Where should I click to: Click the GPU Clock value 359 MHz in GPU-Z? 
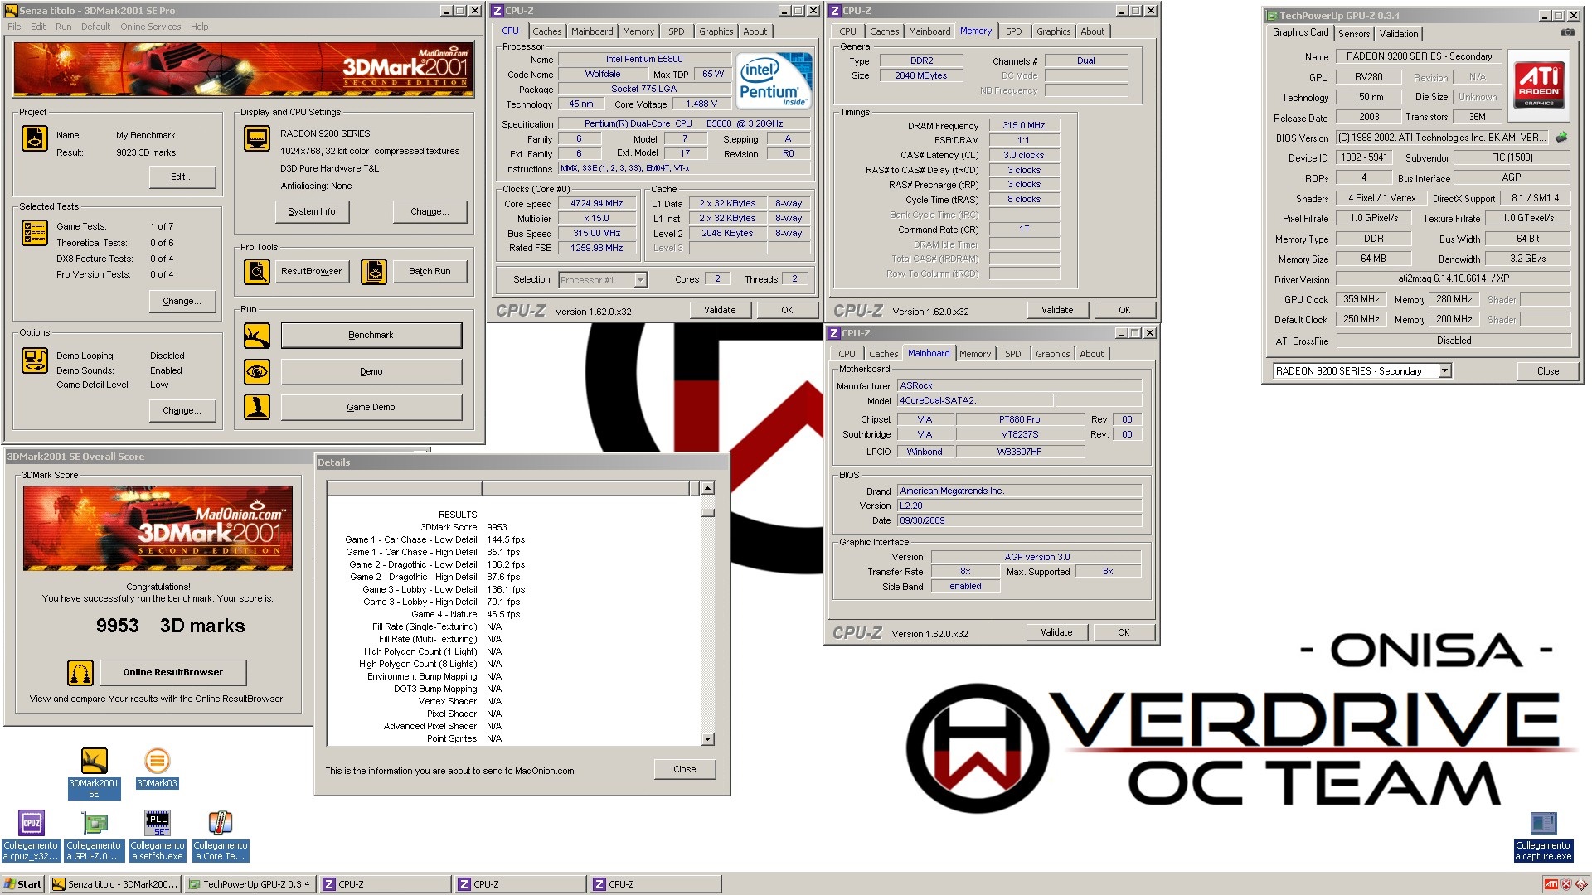tap(1361, 299)
